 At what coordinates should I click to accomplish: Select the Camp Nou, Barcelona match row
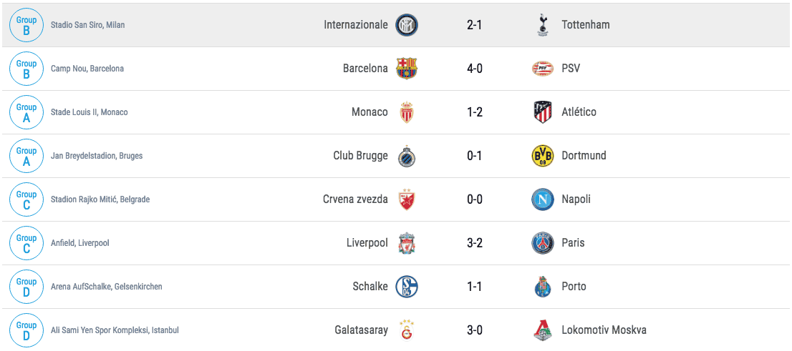pyautogui.click(x=396, y=69)
